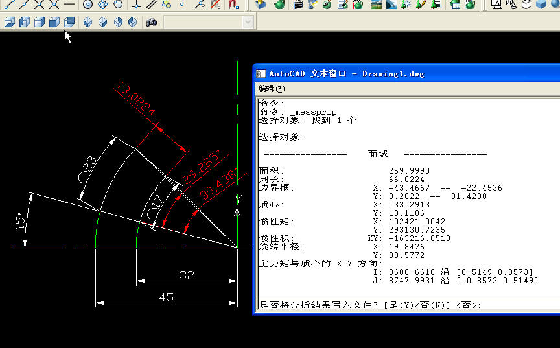Screen dimensions: 560x348
Task: Click the Render teapot icon
Action: [279, 5]
